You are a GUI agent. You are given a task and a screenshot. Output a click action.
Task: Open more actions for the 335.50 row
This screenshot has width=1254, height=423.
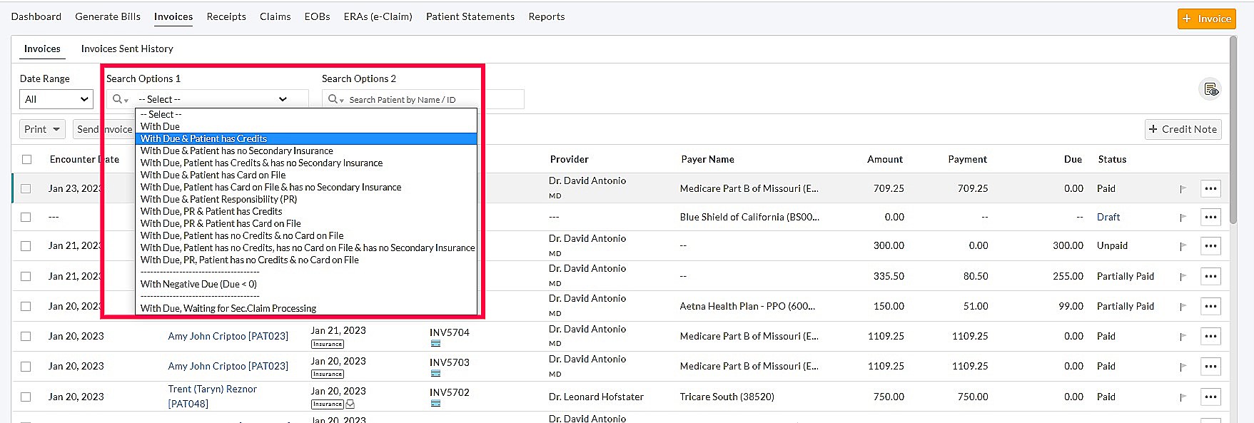(1210, 276)
